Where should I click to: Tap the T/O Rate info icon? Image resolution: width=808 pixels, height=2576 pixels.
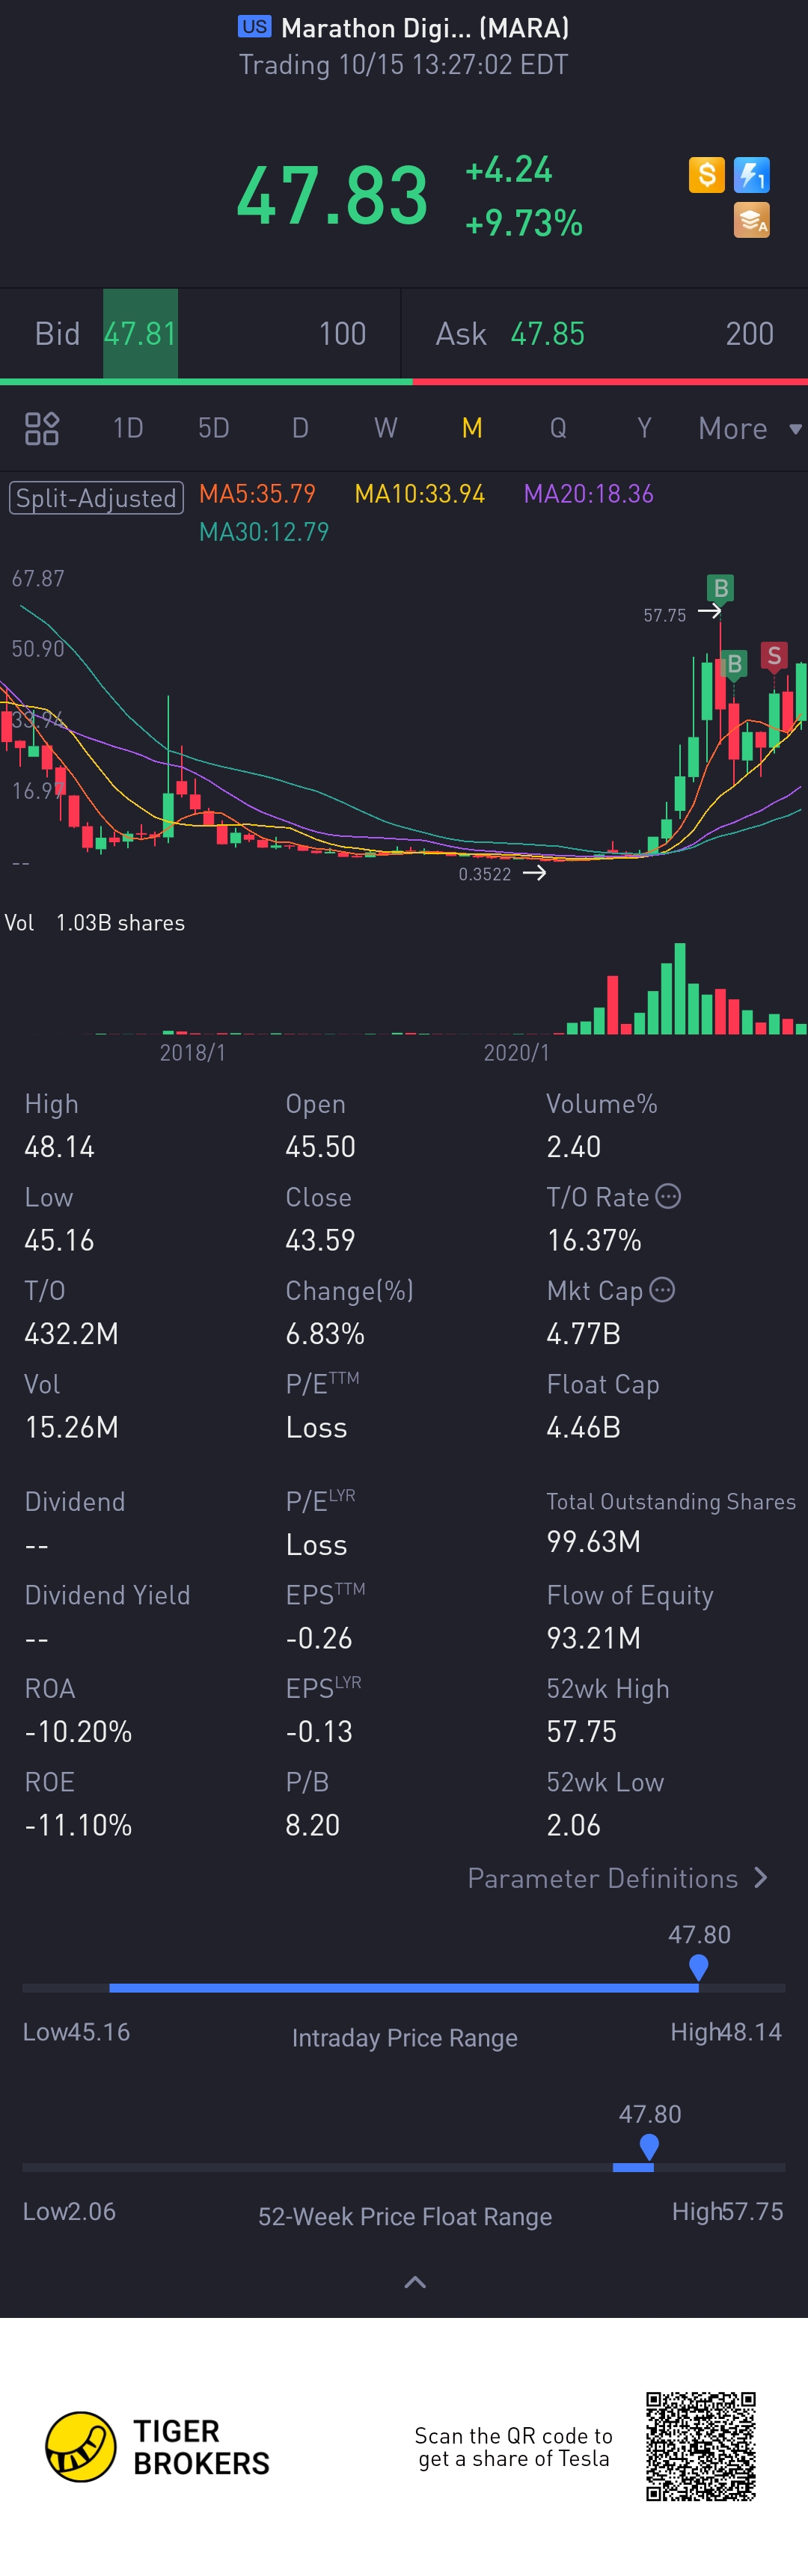[668, 1196]
